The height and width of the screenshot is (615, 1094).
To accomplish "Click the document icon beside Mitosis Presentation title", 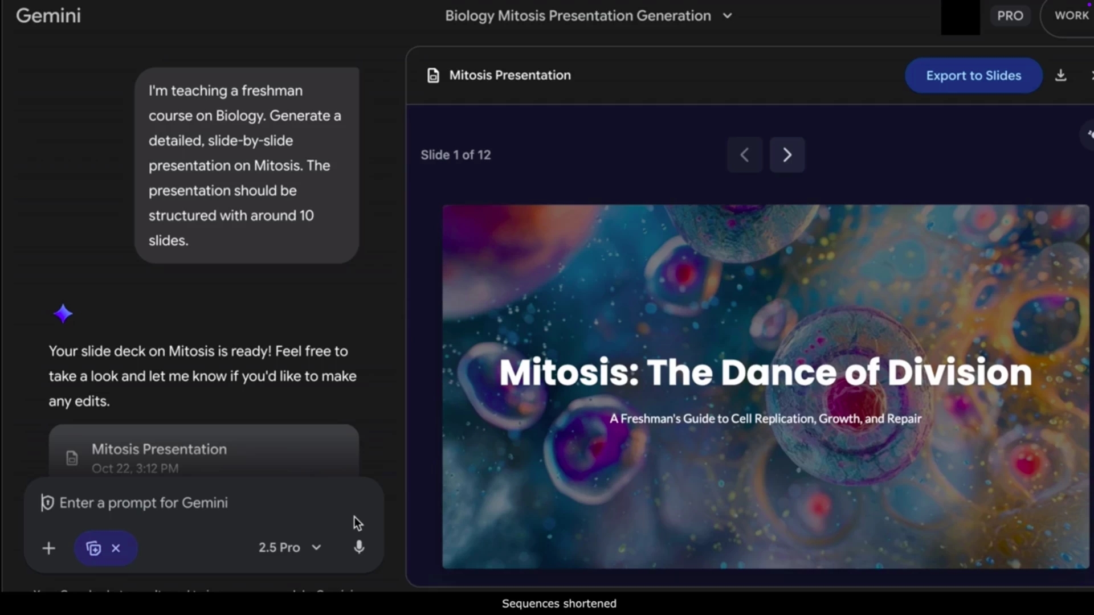I will (x=433, y=75).
